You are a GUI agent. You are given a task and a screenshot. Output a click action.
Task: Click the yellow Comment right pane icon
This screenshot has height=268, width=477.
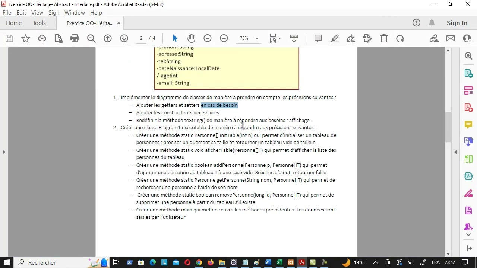click(x=468, y=125)
